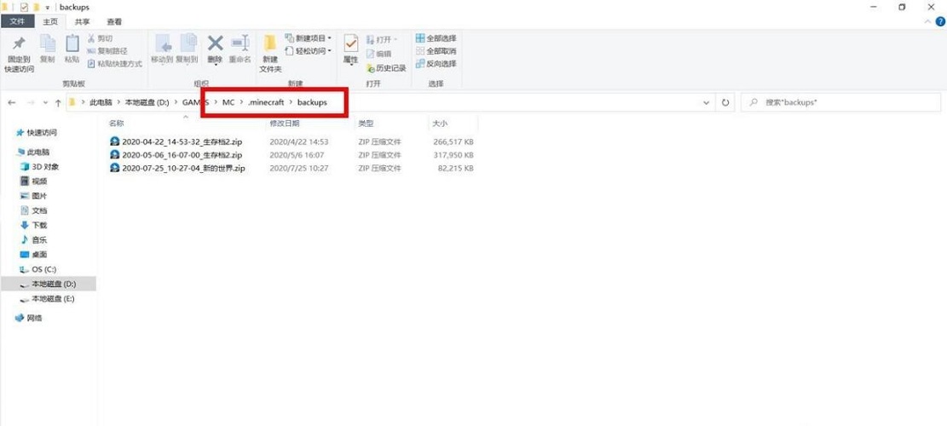
Task: Click 反向选择 (Invert selection)
Action: (436, 63)
